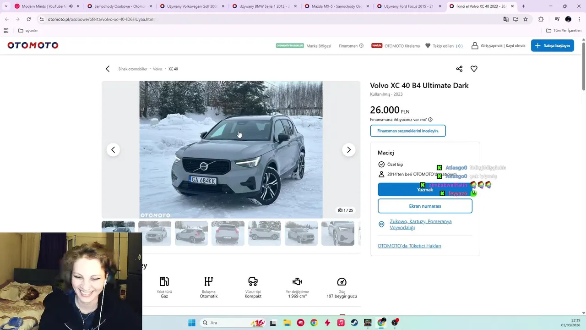Select the rear-view car thumbnail with plate
Image resolution: width=586 pixels, height=330 pixels.
click(x=228, y=233)
